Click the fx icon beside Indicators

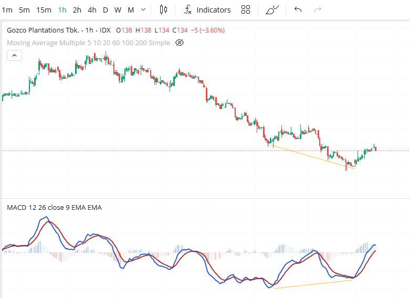pos(188,9)
